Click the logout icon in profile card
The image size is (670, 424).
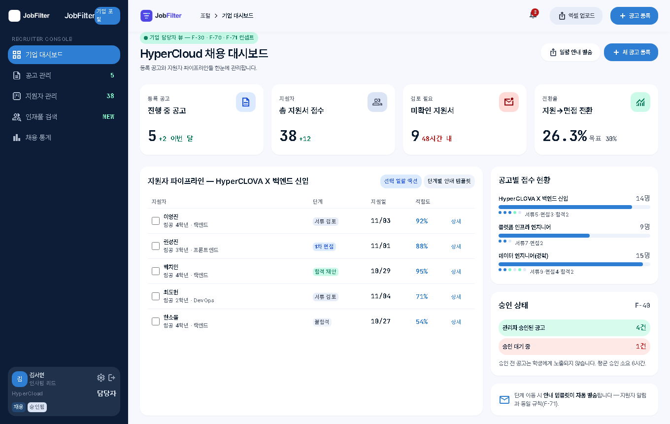pyautogui.click(x=112, y=378)
